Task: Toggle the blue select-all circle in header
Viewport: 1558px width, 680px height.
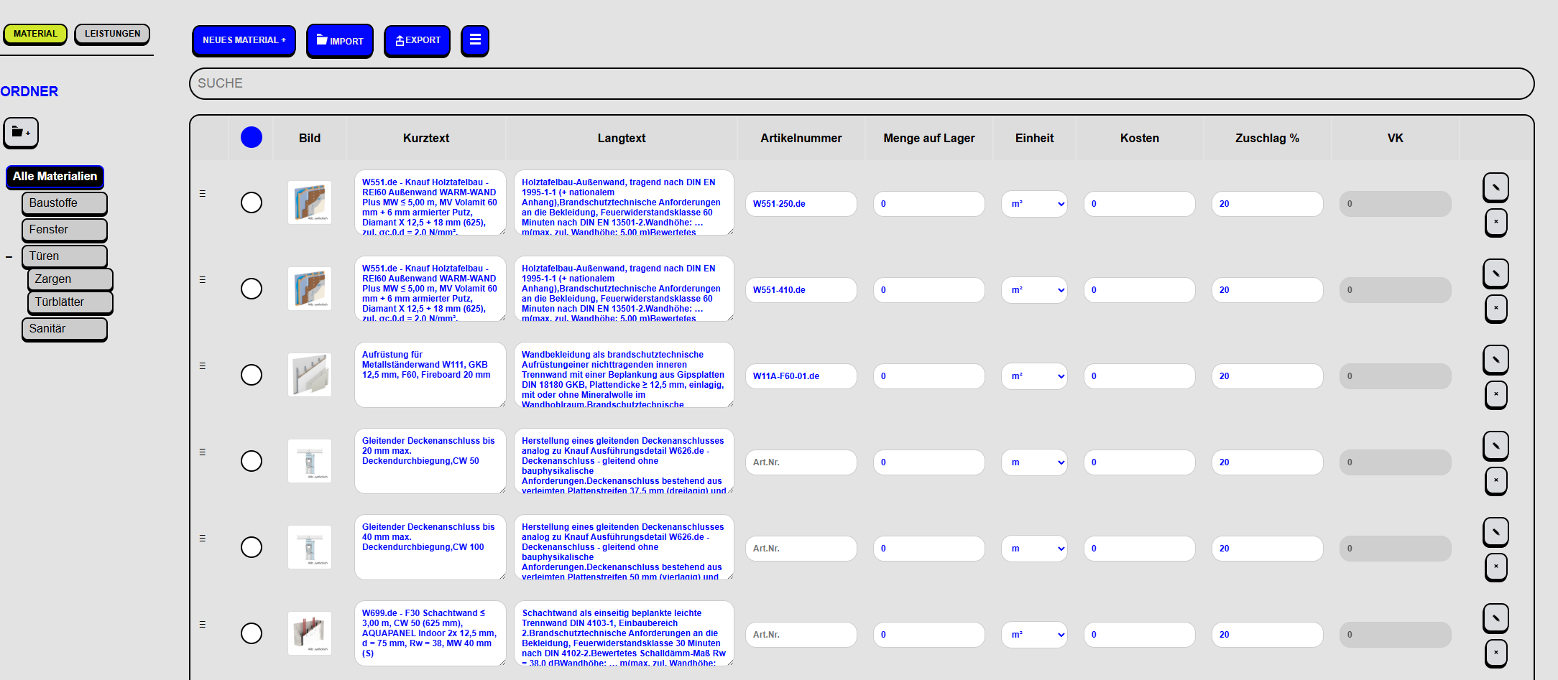Action: click(252, 137)
